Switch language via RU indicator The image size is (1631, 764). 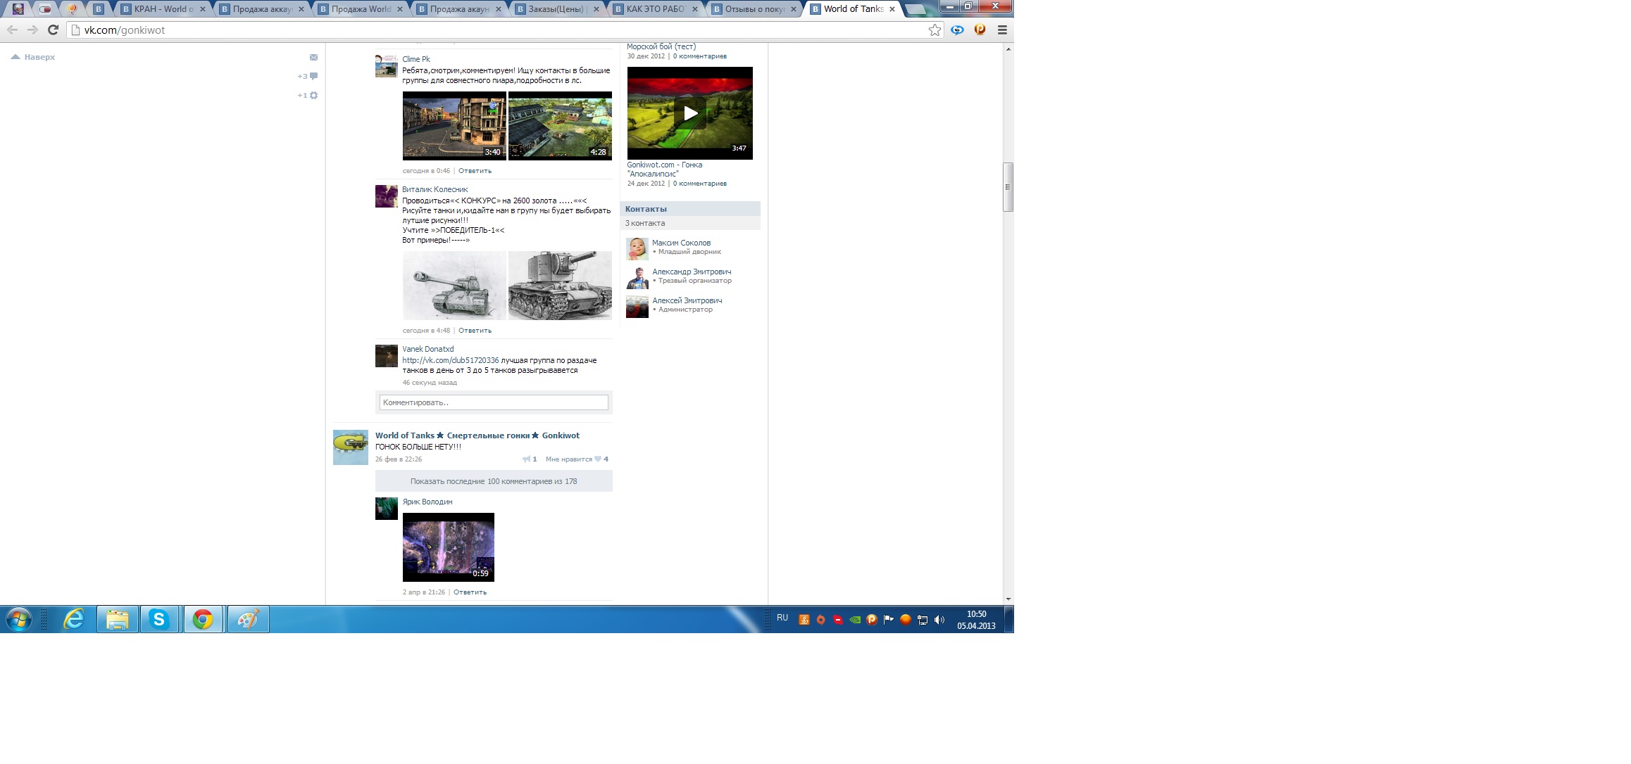[x=782, y=618]
